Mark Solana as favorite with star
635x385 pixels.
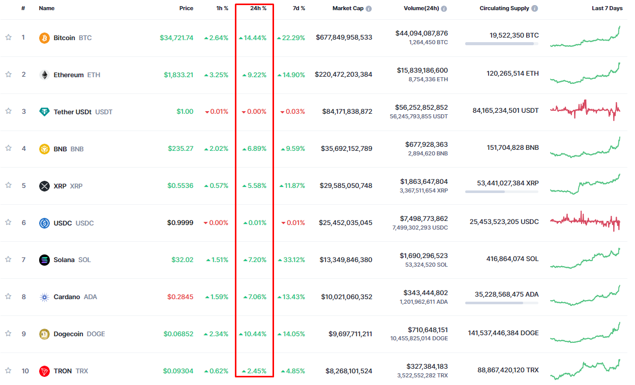click(9, 260)
